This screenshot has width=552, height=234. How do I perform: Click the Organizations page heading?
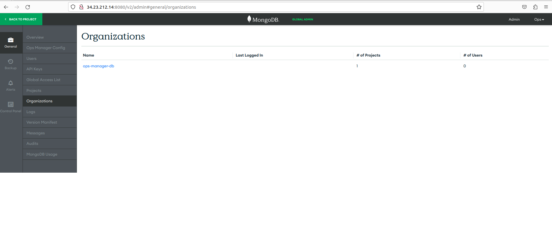click(113, 37)
